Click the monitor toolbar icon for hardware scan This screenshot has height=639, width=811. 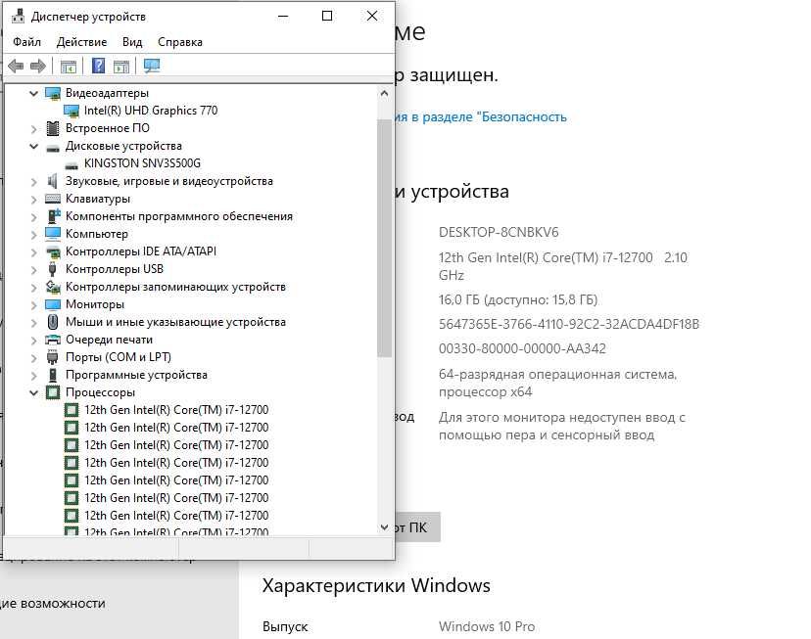coord(152,66)
